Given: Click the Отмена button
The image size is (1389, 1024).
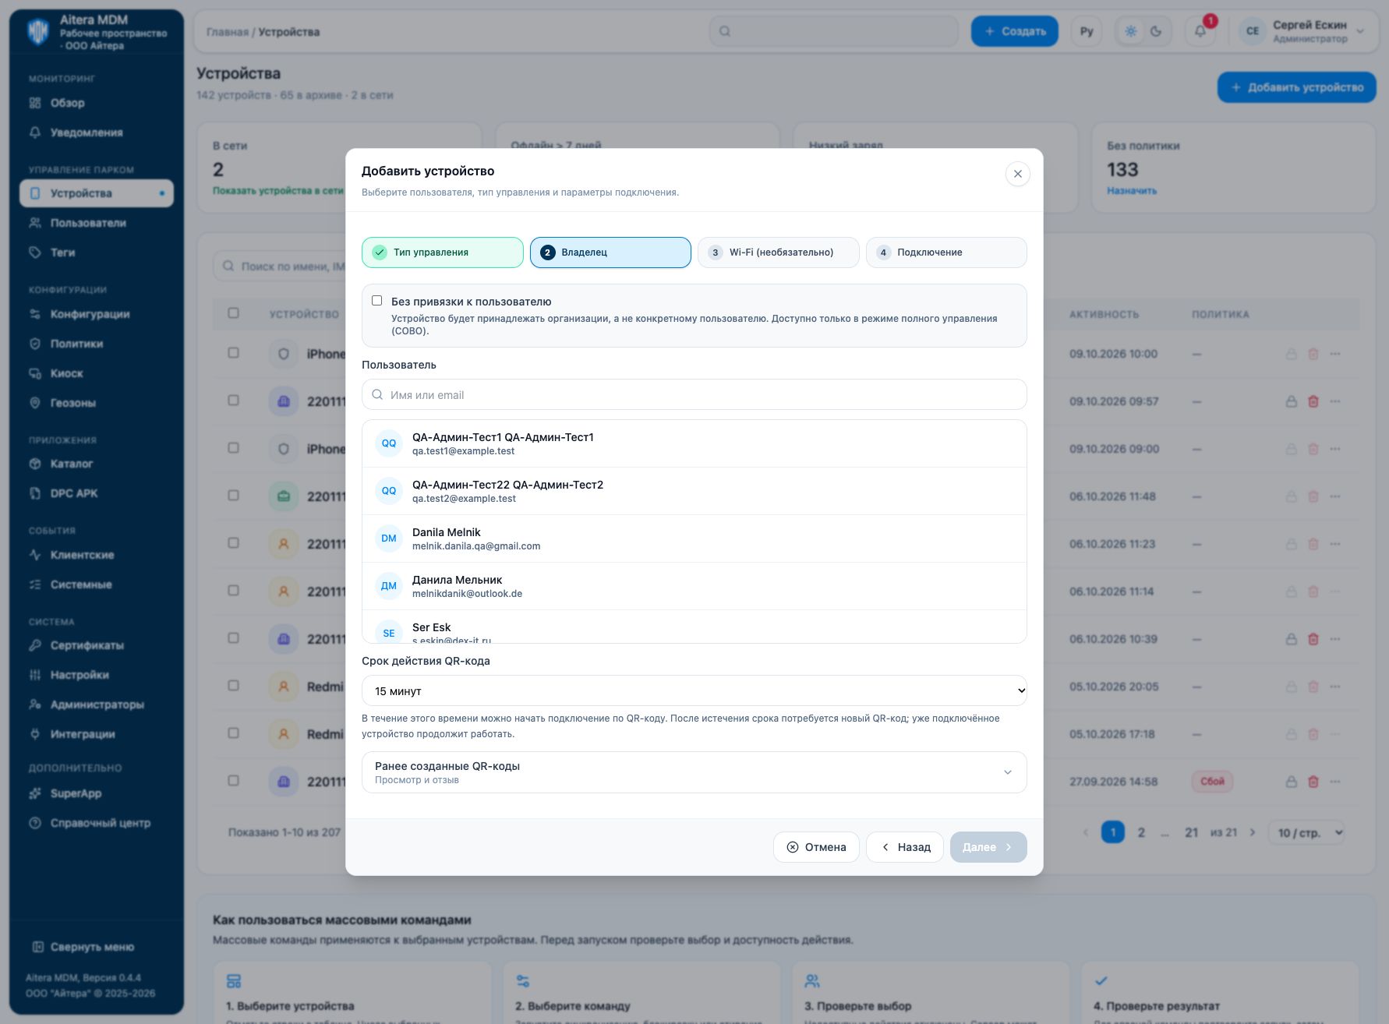Looking at the screenshot, I should point(816,847).
